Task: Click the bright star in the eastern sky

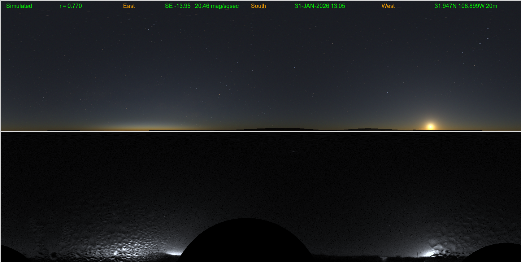Action: [x=93, y=72]
